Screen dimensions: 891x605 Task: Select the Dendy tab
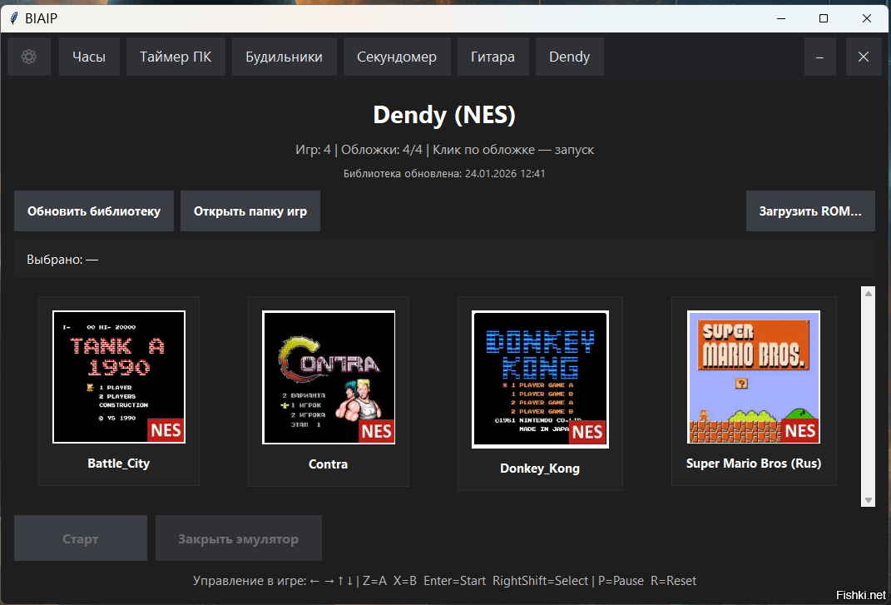[x=569, y=57]
